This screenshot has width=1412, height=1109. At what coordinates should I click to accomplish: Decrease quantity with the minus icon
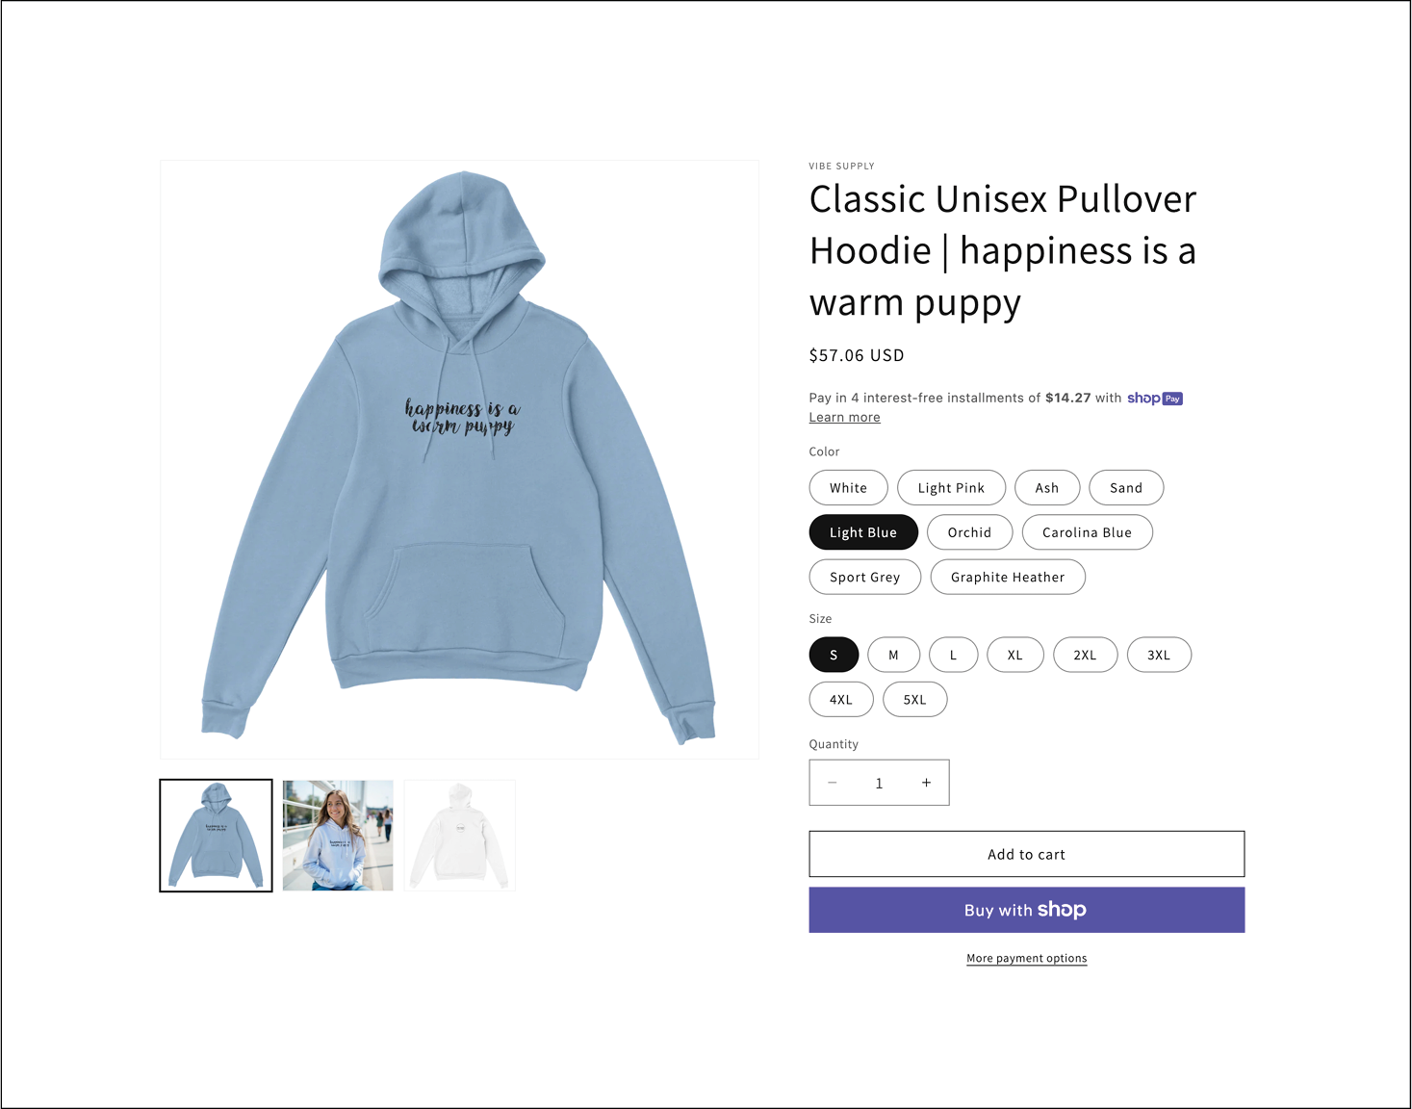tap(833, 783)
